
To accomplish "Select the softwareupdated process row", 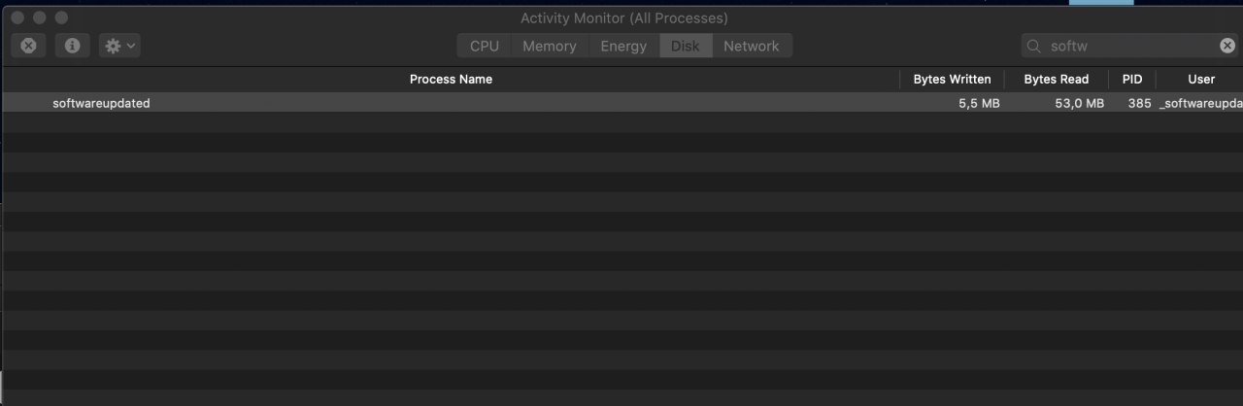I will [621, 103].
